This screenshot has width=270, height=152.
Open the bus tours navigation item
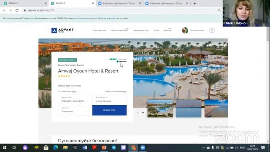pyautogui.click(x=141, y=30)
